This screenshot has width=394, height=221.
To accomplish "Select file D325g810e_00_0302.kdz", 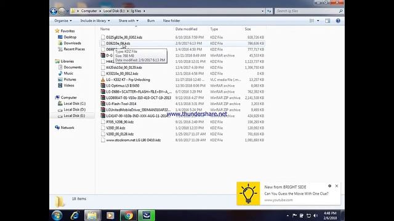I will [124, 37].
